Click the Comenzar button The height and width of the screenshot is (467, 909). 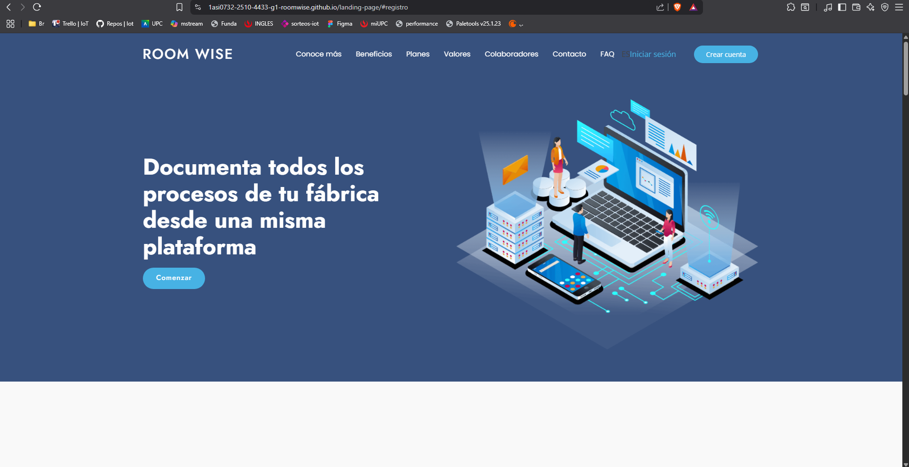click(174, 278)
